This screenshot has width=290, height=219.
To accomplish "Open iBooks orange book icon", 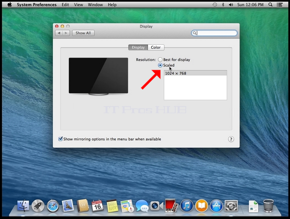I will coord(201,206).
